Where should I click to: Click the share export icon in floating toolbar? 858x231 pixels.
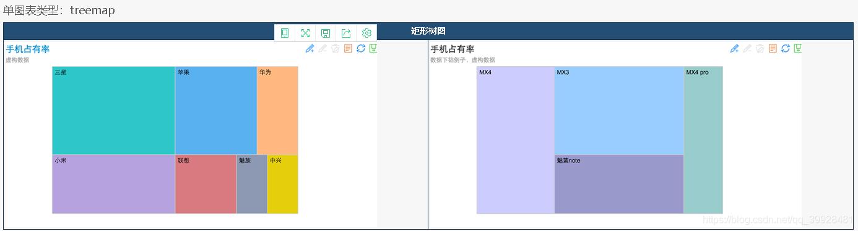coord(346,33)
